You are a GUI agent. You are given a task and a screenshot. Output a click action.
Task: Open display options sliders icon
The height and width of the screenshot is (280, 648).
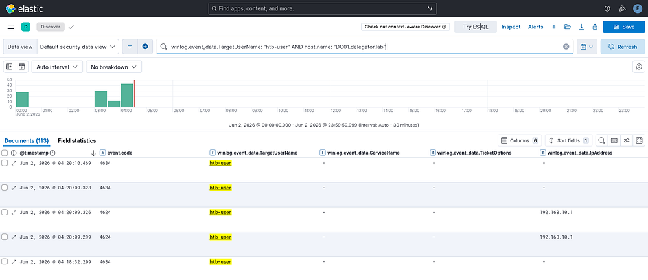click(627, 140)
